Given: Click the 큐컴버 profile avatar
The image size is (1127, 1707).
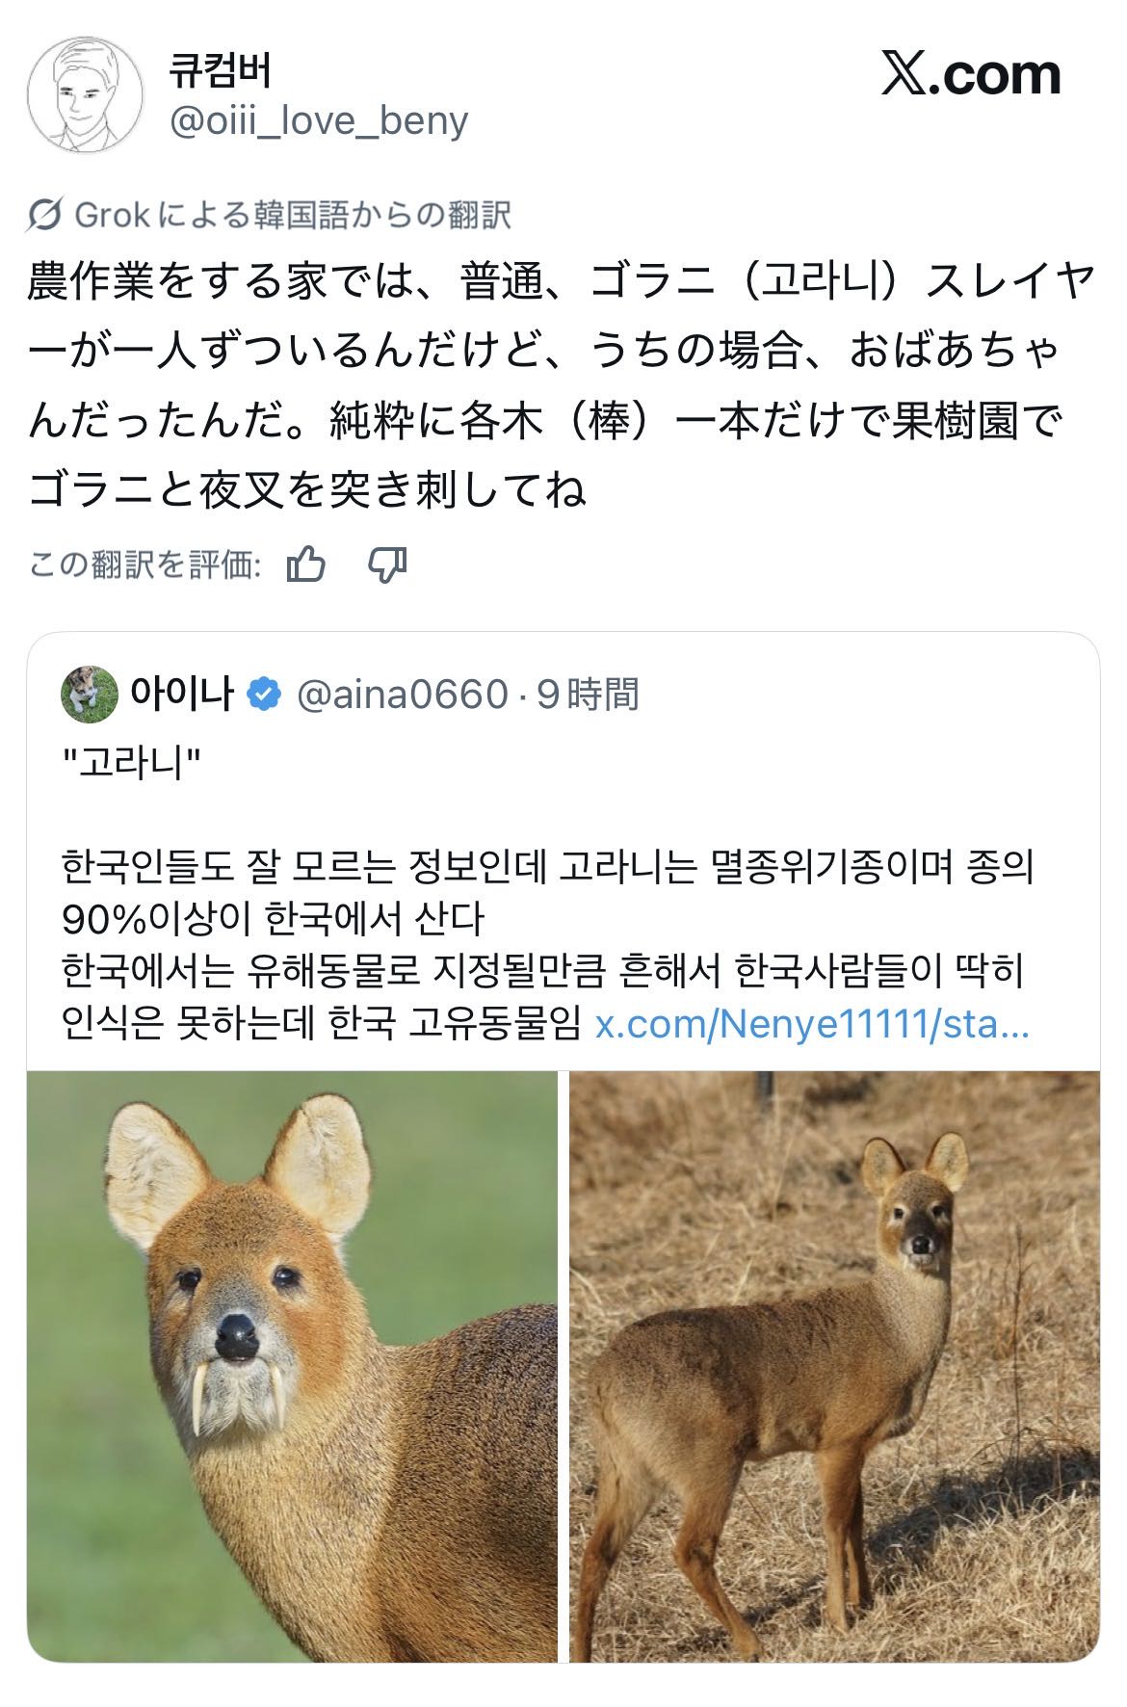Looking at the screenshot, I should pos(85,95).
